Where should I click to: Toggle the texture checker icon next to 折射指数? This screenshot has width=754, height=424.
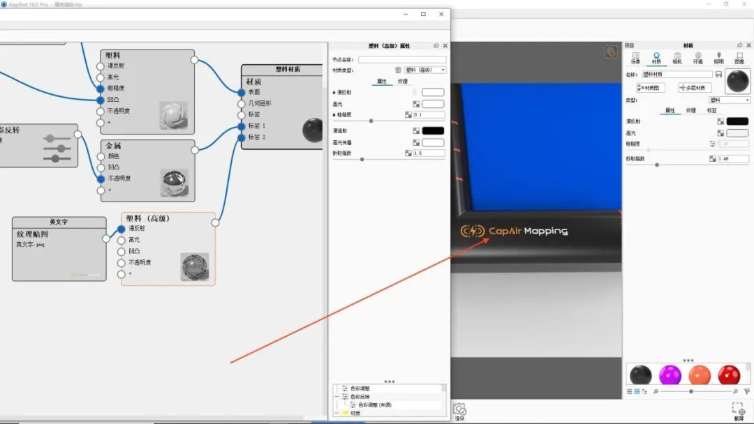(x=714, y=158)
